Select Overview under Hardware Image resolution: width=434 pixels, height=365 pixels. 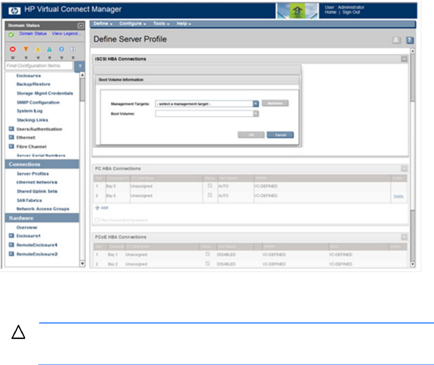[26, 228]
